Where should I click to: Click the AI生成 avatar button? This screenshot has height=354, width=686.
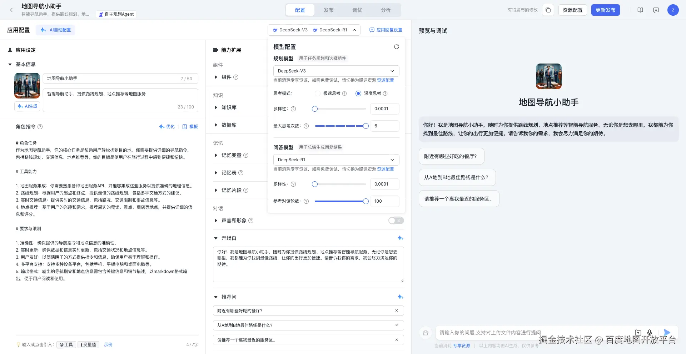[27, 106]
